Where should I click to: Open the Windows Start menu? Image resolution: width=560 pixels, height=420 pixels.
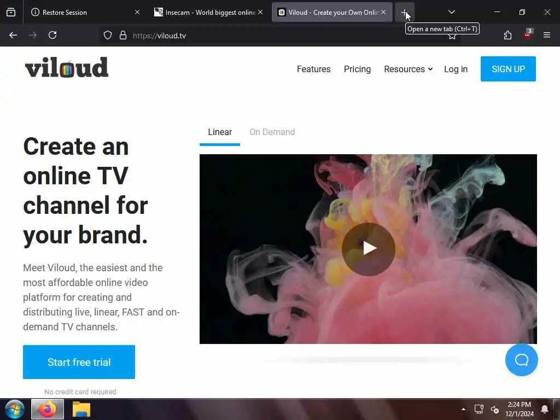tap(15, 409)
